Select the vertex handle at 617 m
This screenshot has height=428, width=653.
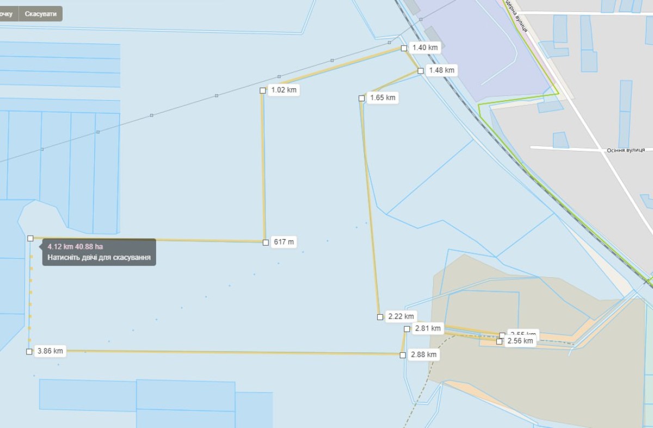click(266, 242)
